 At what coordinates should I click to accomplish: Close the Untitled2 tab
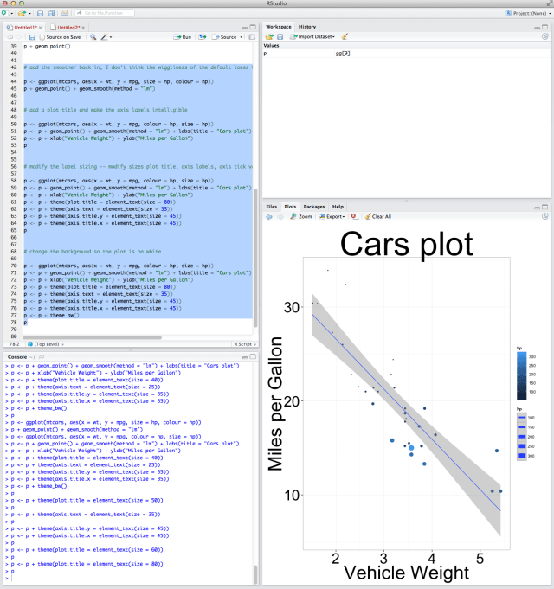tap(83, 28)
